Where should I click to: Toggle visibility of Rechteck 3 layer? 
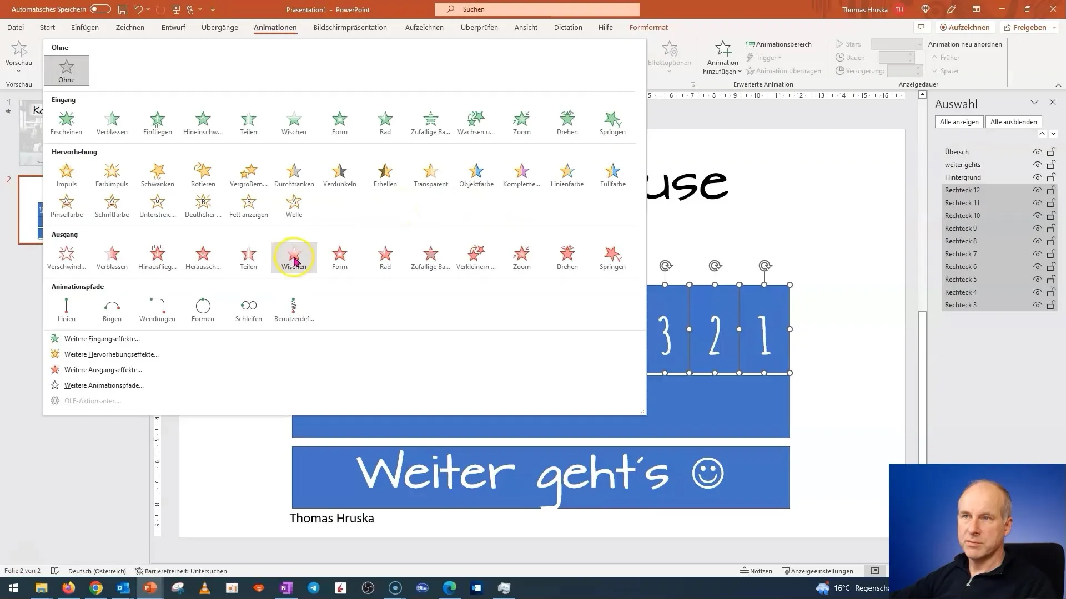[1038, 305]
